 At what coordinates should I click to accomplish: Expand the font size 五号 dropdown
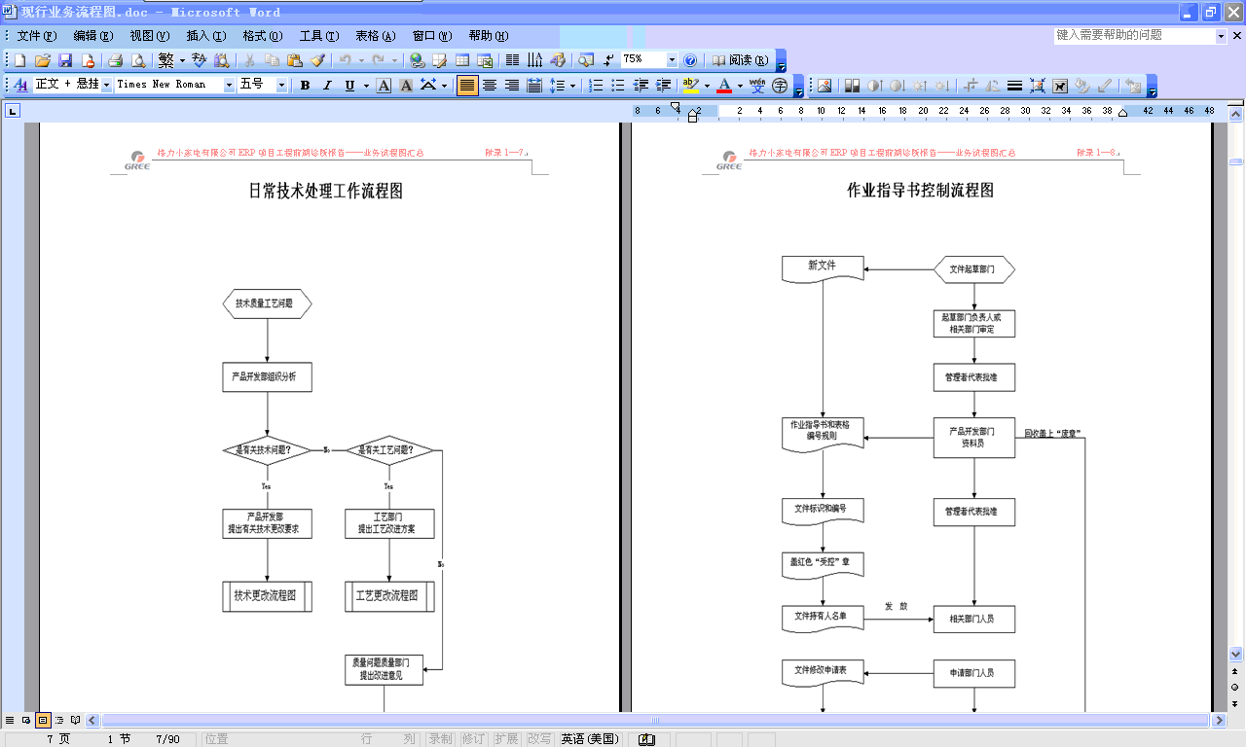coord(281,86)
